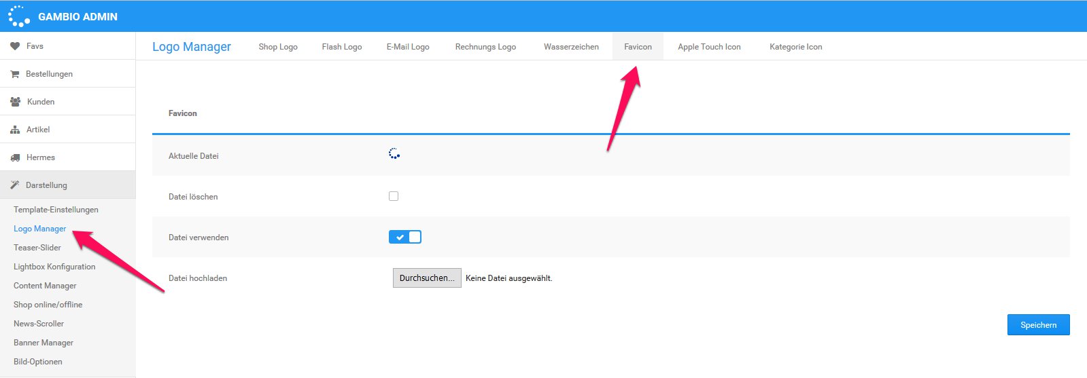Viewport: 1087px width, 378px height.
Task: Click the current favicon file thumbnail
Action: click(394, 154)
